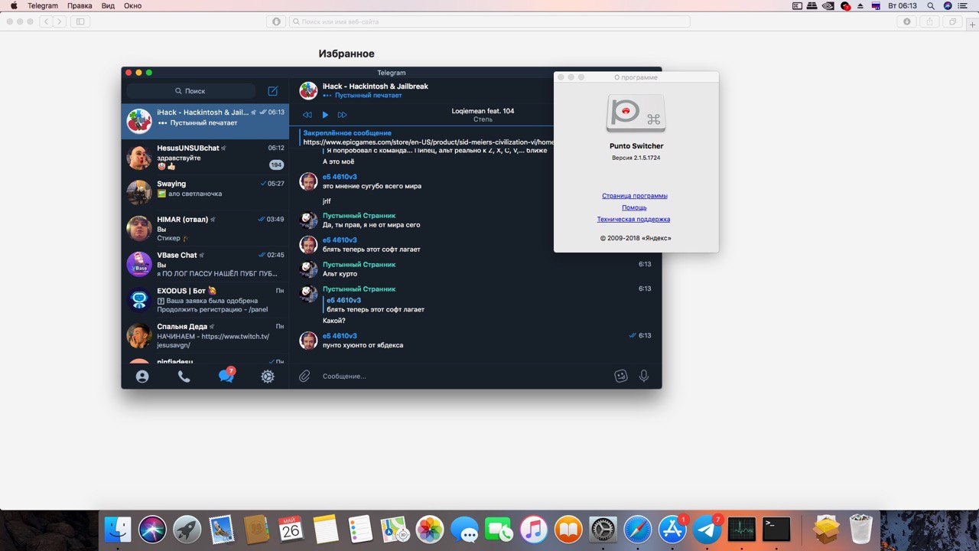Play the Loqiemean track in Telegram

coord(325,115)
